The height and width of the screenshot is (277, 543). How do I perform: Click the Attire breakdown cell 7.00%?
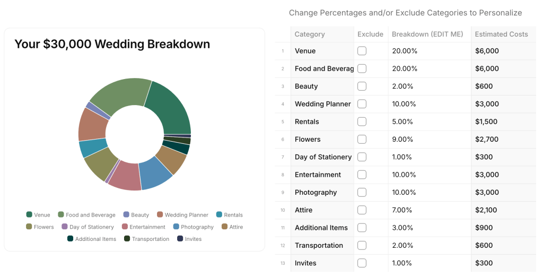click(403, 210)
